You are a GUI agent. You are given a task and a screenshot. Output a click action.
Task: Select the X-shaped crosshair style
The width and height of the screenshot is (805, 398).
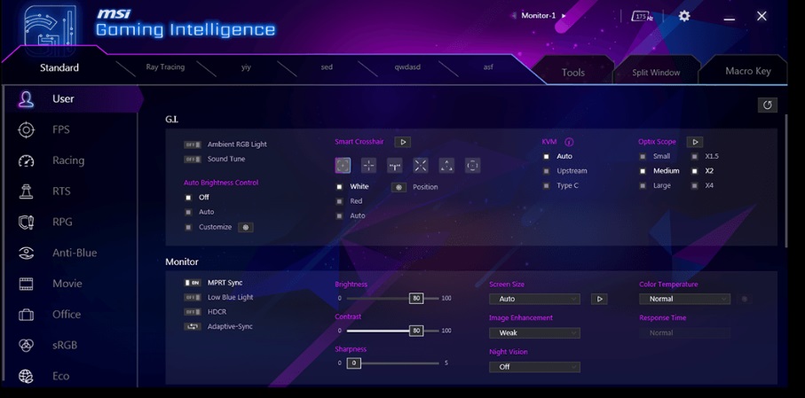[421, 166]
